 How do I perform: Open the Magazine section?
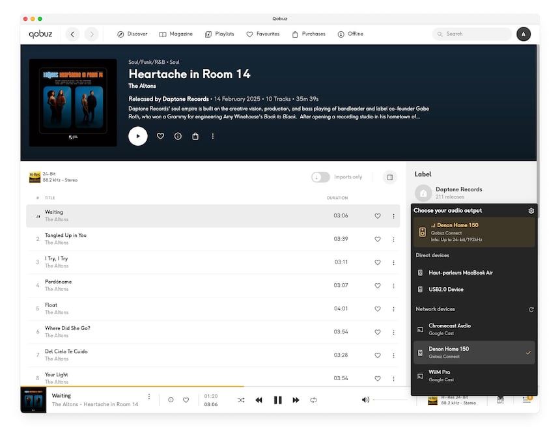pyautogui.click(x=176, y=34)
